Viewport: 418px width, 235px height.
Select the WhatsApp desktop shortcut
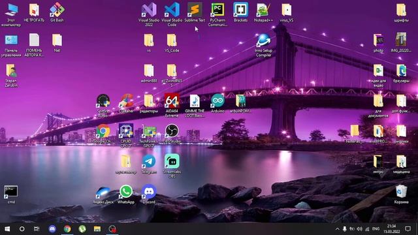126,192
